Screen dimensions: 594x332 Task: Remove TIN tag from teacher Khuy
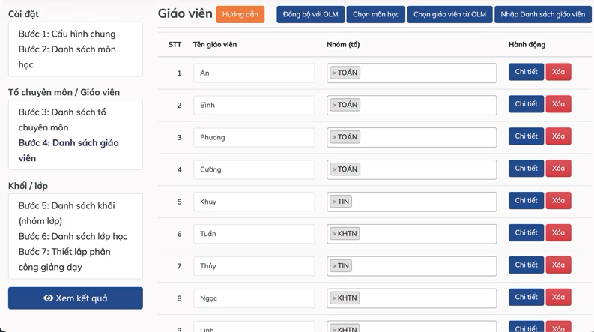coord(335,202)
